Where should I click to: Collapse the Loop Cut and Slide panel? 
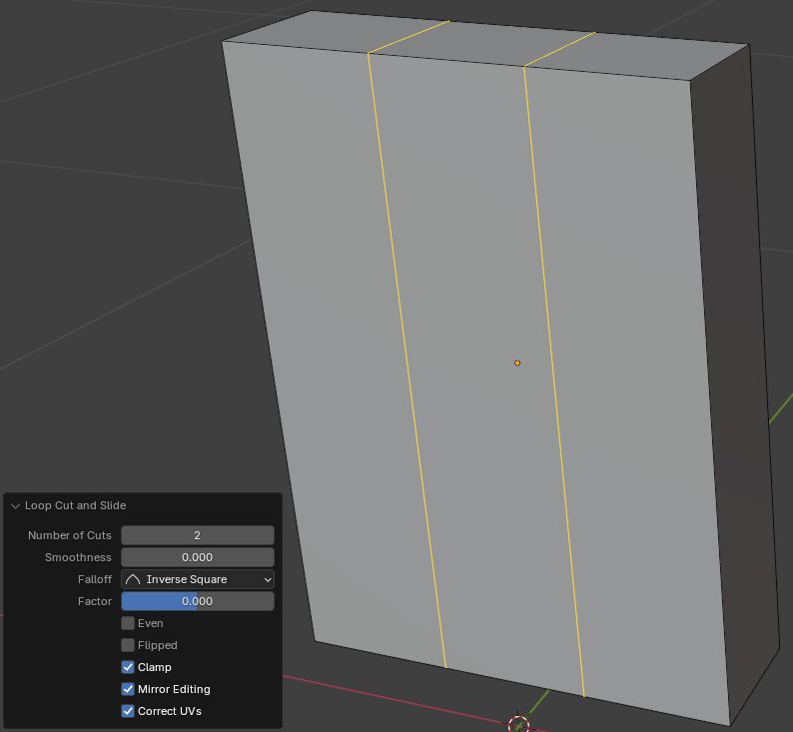point(15,506)
